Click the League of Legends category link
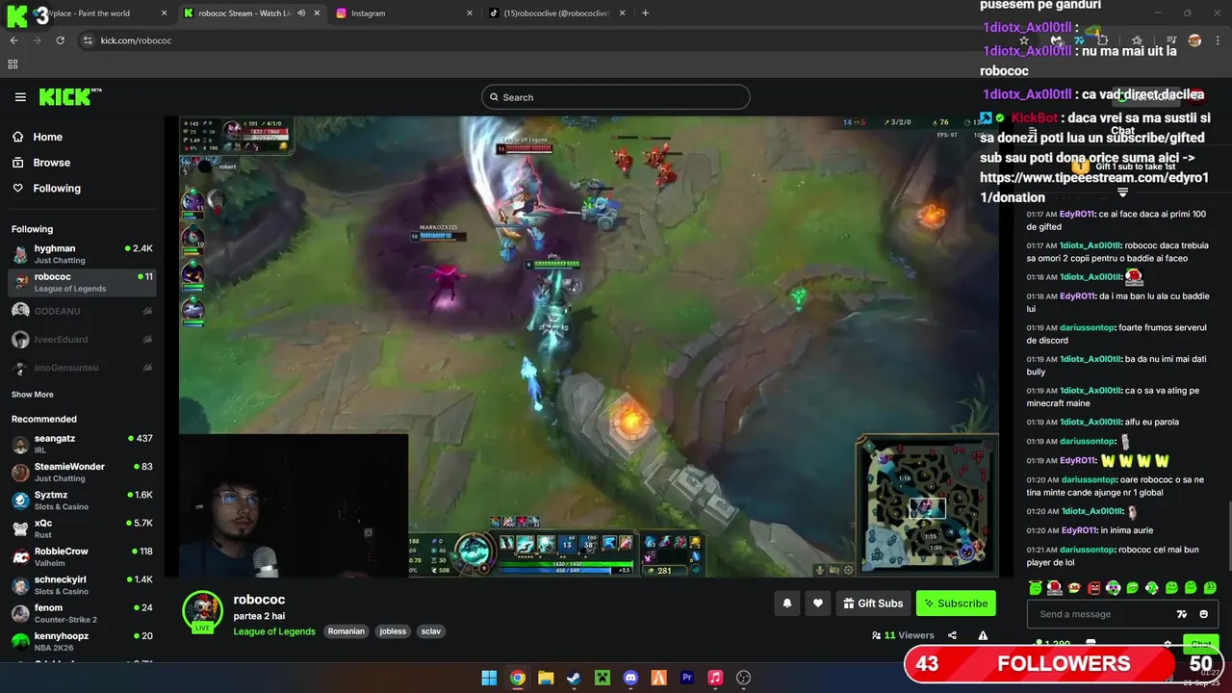Viewport: 1232px width, 693px height. (274, 631)
